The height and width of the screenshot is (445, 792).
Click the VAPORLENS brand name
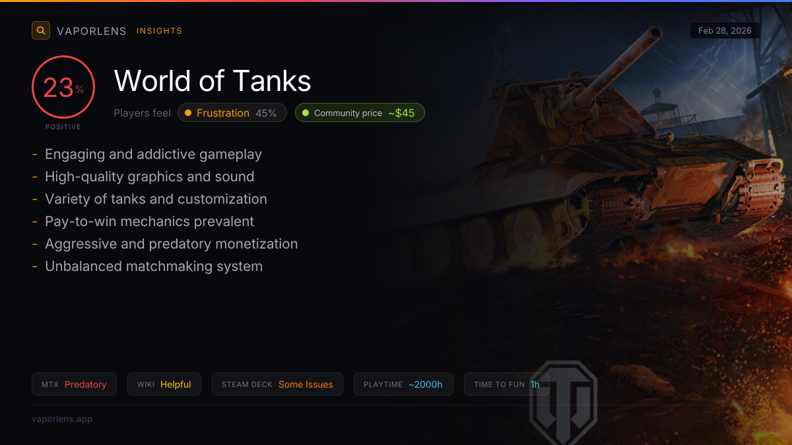(x=92, y=31)
